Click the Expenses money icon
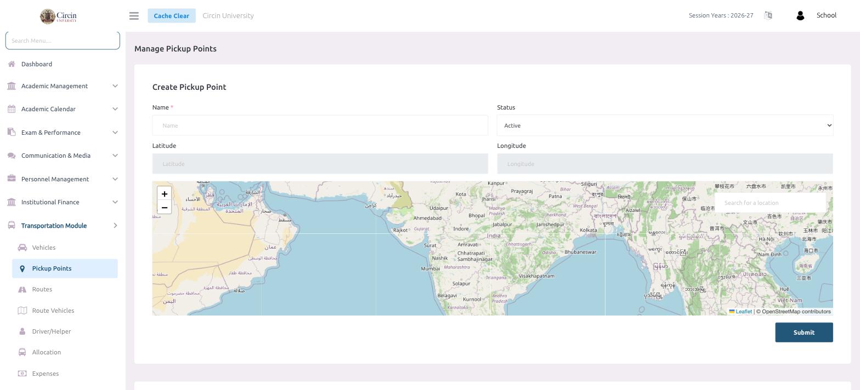 click(x=22, y=374)
